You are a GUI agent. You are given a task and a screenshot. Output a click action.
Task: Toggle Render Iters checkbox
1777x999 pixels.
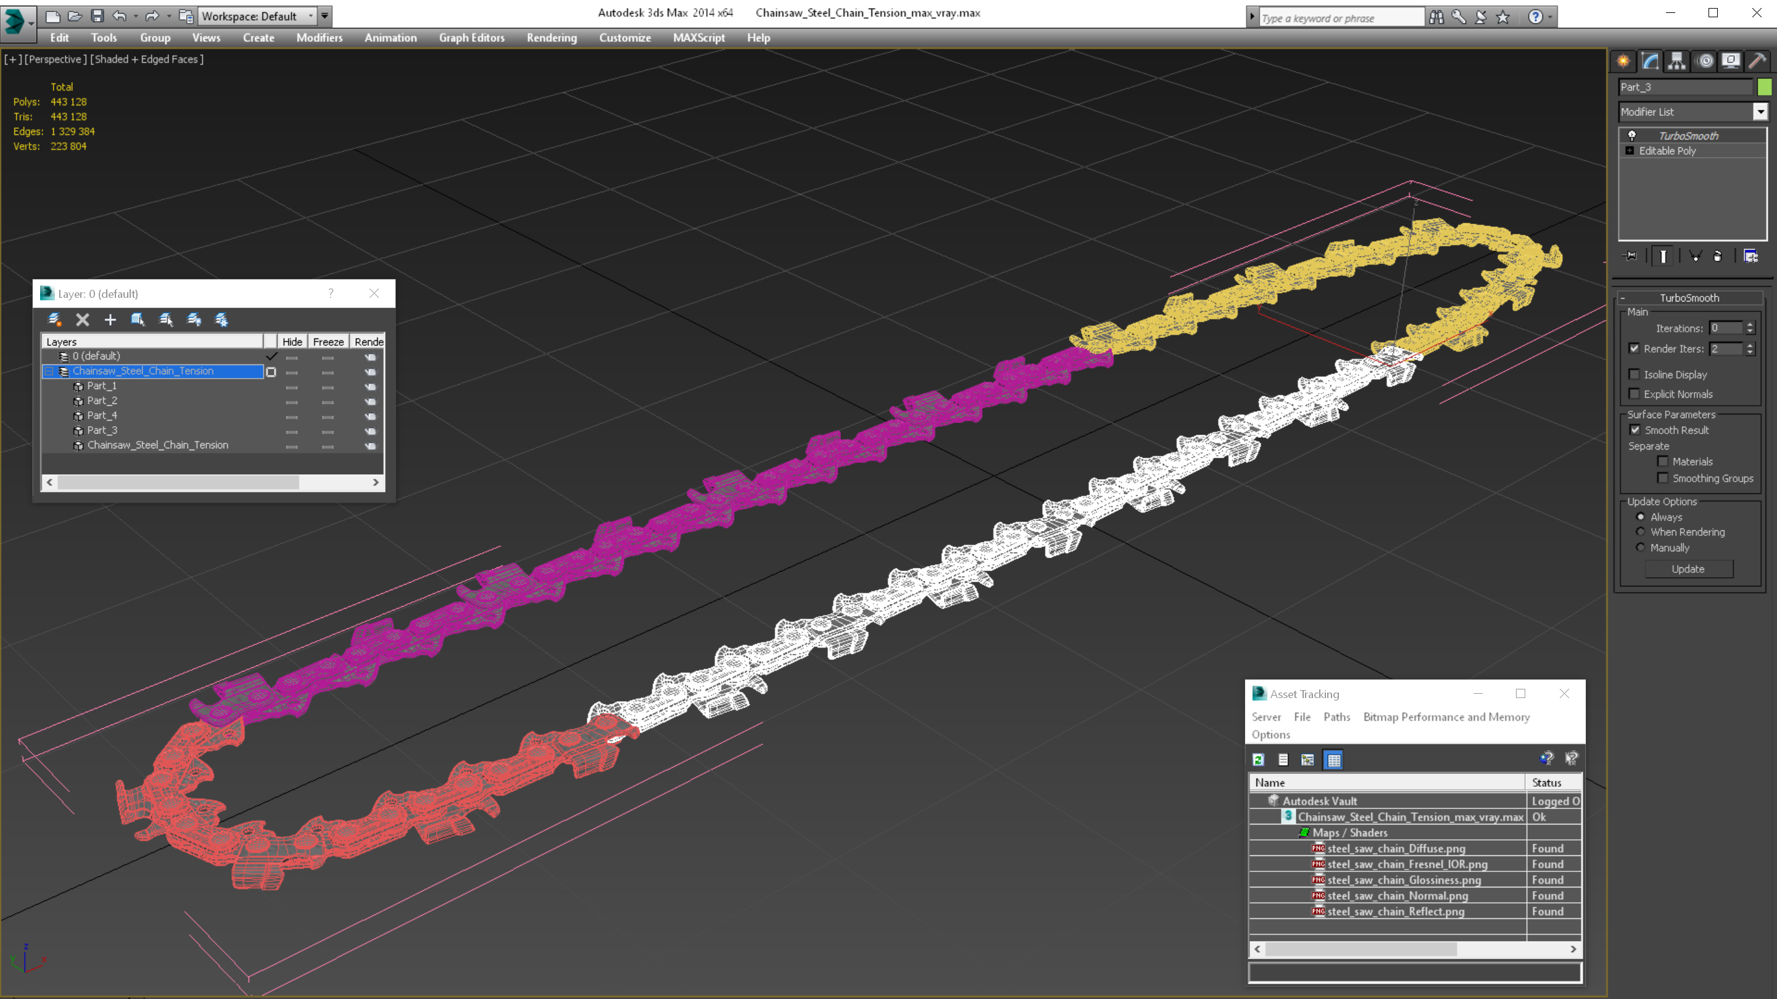point(1634,348)
